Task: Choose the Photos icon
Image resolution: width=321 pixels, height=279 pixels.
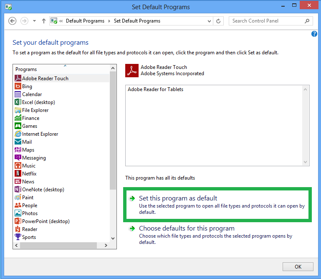Action: 18,213
